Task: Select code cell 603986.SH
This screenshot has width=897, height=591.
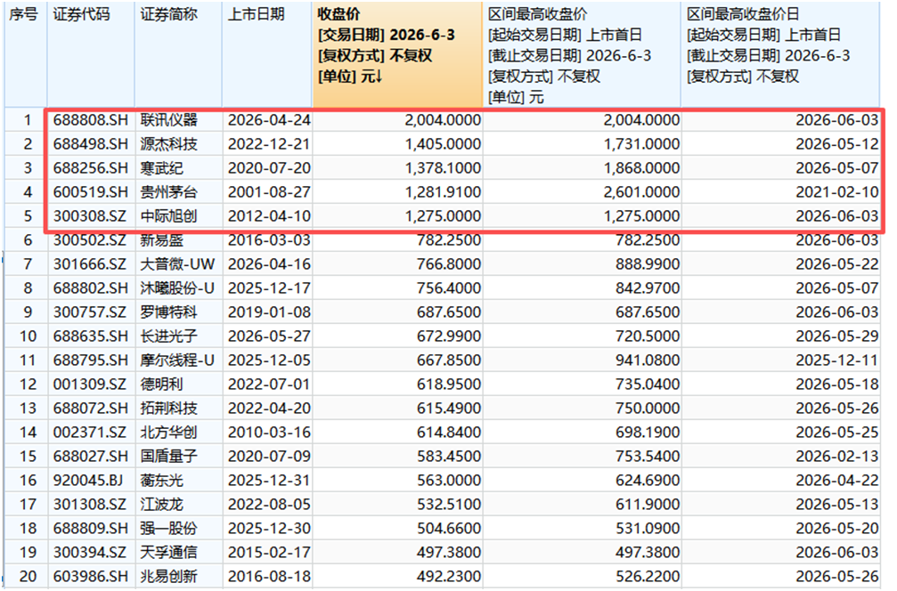Action: (91, 576)
